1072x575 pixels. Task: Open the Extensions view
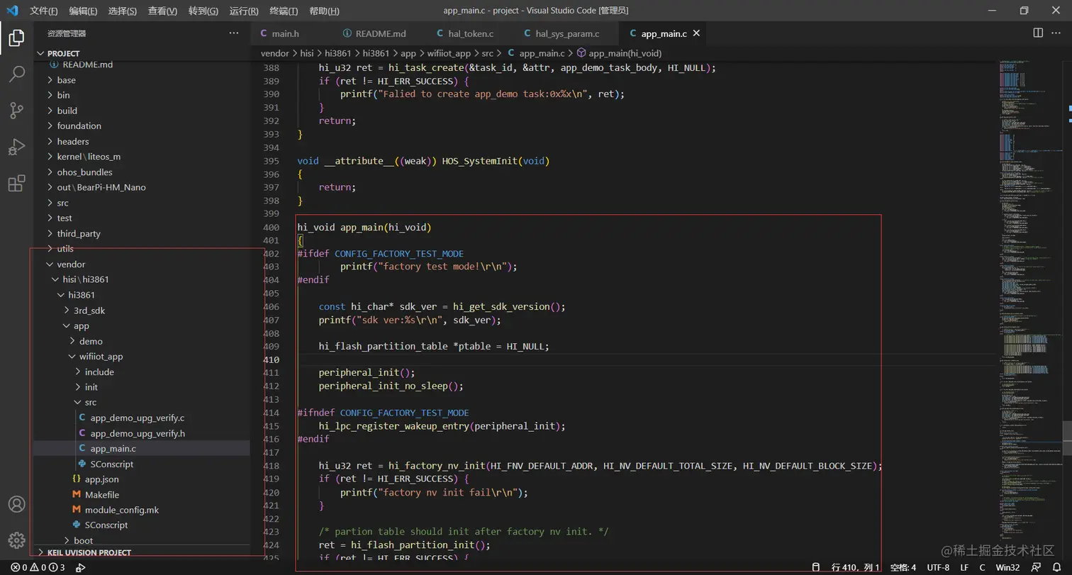(x=16, y=184)
